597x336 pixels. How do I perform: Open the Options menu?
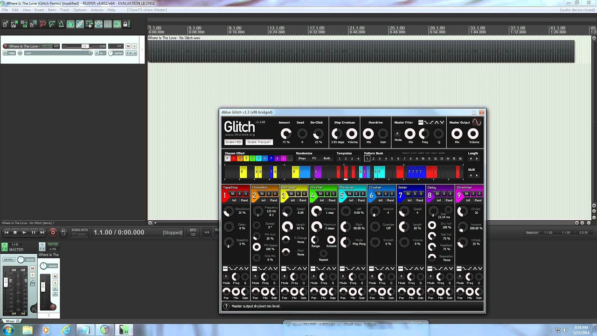coord(80,10)
